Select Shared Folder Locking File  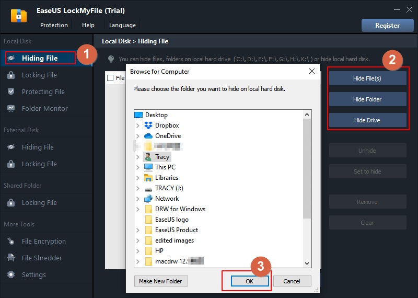click(x=46, y=202)
